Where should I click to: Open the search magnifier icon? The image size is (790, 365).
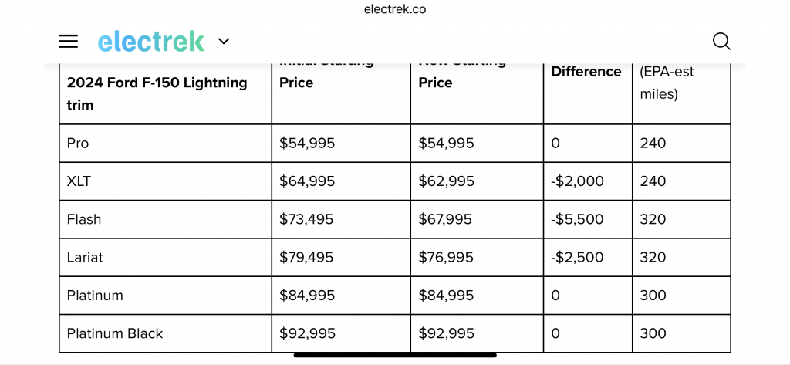point(721,42)
